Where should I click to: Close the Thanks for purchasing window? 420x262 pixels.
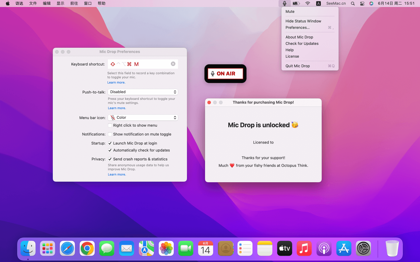[209, 102]
